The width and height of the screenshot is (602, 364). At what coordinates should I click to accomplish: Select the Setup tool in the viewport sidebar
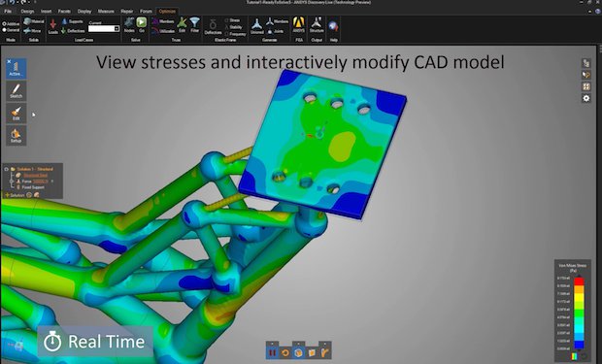[x=17, y=136]
